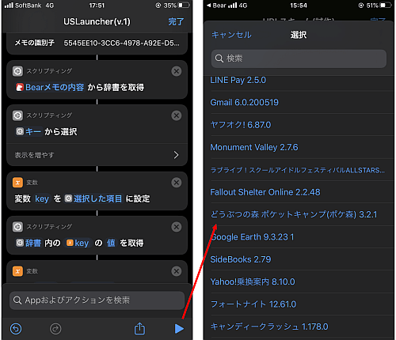
Task: Tap the redo icon in bottom toolbar
Action: click(x=55, y=329)
